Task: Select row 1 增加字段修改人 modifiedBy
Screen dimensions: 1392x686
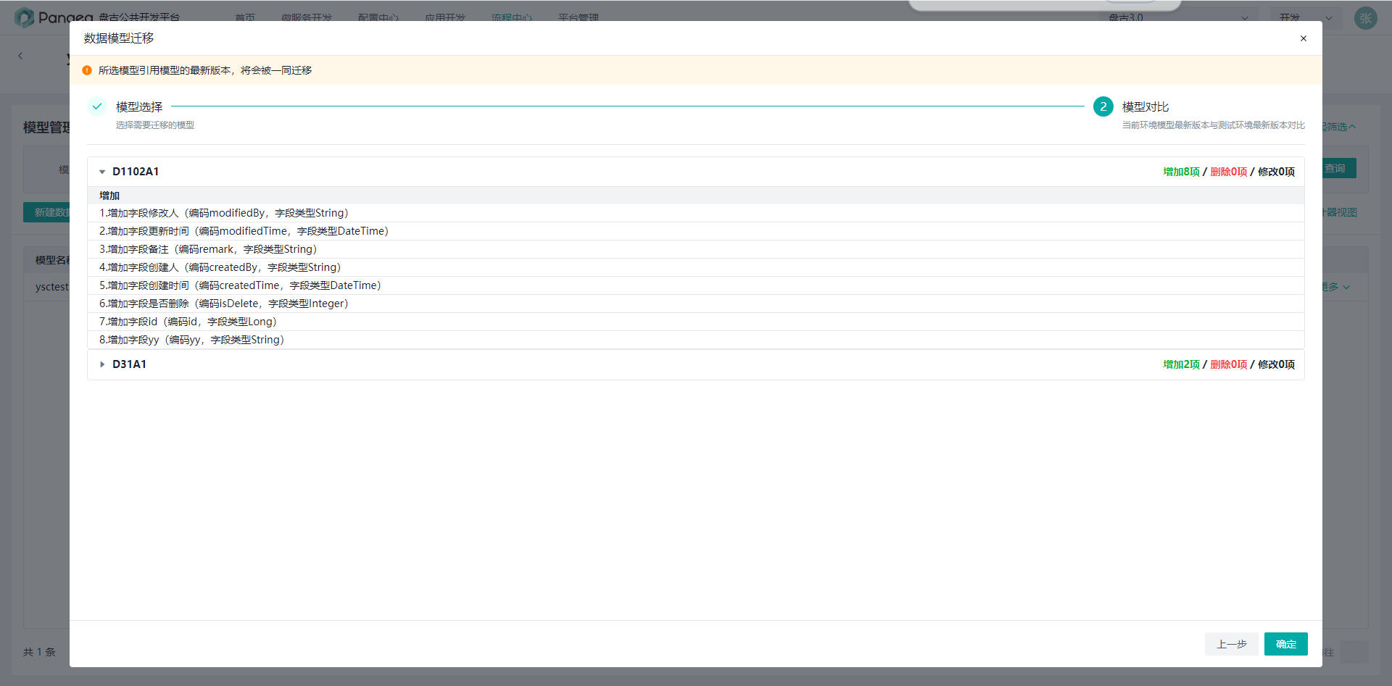Action: (x=696, y=213)
